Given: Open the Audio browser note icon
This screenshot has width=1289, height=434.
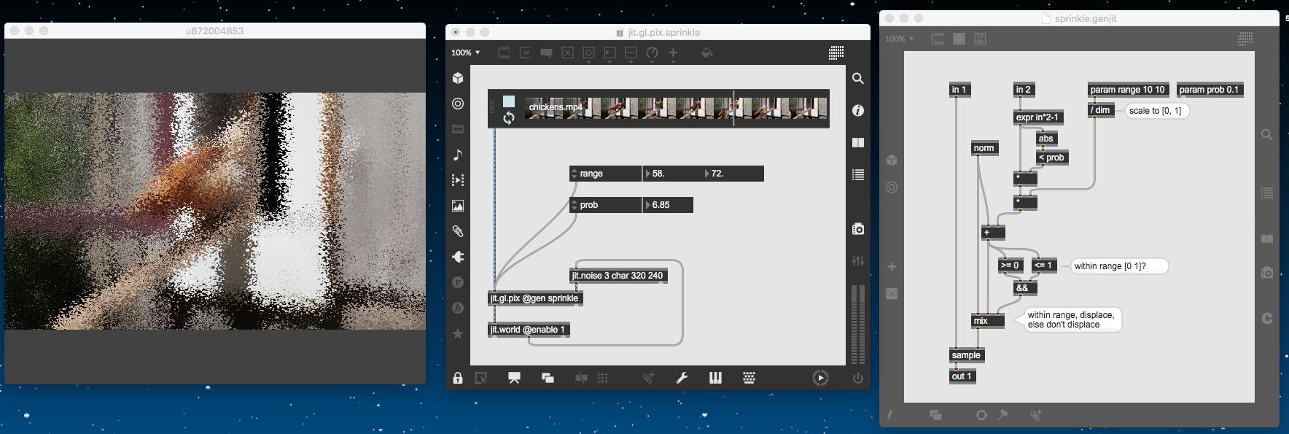Looking at the screenshot, I should click(x=458, y=155).
